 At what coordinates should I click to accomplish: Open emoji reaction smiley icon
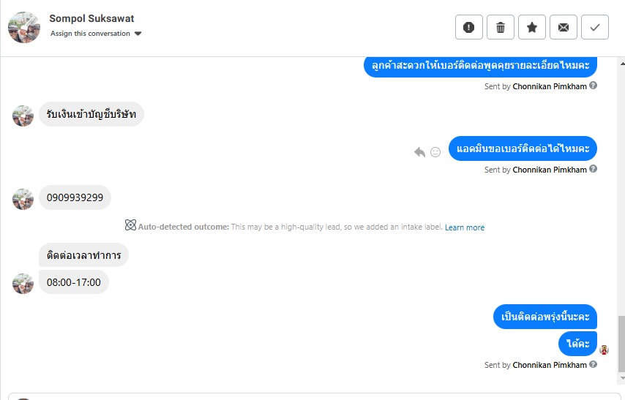pos(435,152)
